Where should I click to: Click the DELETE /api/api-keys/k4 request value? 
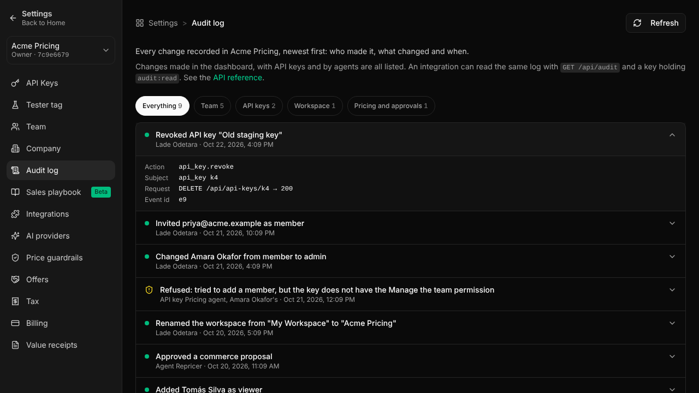coord(235,188)
